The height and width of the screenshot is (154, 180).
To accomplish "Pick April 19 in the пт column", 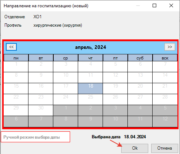I will click(115, 88).
